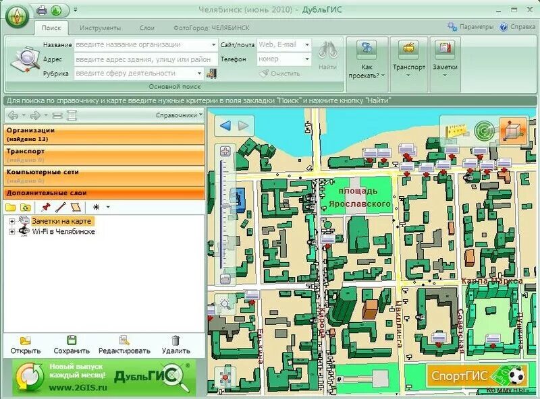Click the Название organization name field
Viewport: 540px width, 399px height.
142,44
